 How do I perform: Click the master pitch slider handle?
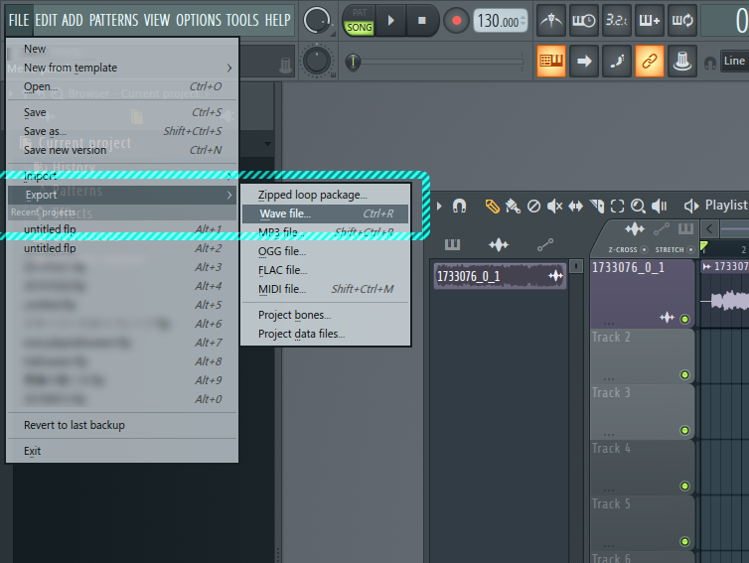click(x=353, y=62)
